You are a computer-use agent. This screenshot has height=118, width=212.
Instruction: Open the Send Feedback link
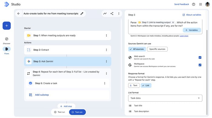[182, 4]
